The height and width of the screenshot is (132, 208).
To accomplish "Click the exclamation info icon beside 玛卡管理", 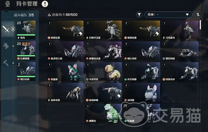I will [x=45, y=4].
